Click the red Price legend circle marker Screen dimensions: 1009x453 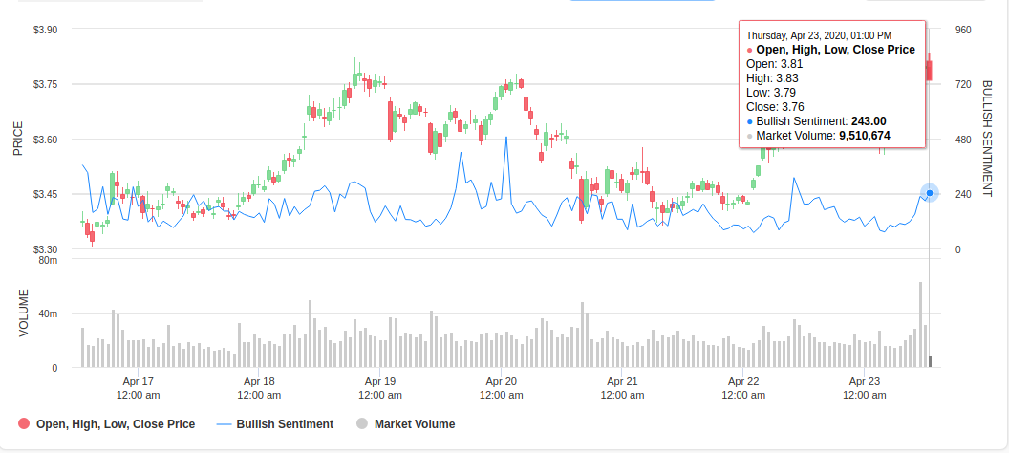click(x=24, y=424)
